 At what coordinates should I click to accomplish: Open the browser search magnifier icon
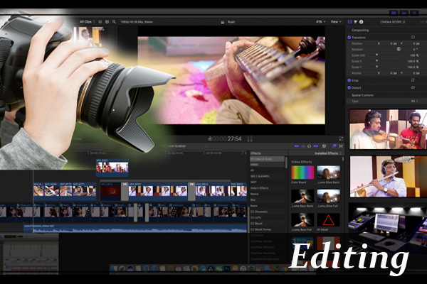tap(114, 22)
